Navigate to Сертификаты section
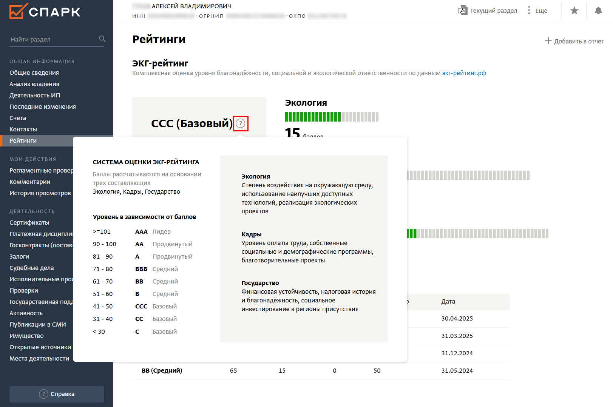Viewport: 613px width, 407px height. coord(29,222)
